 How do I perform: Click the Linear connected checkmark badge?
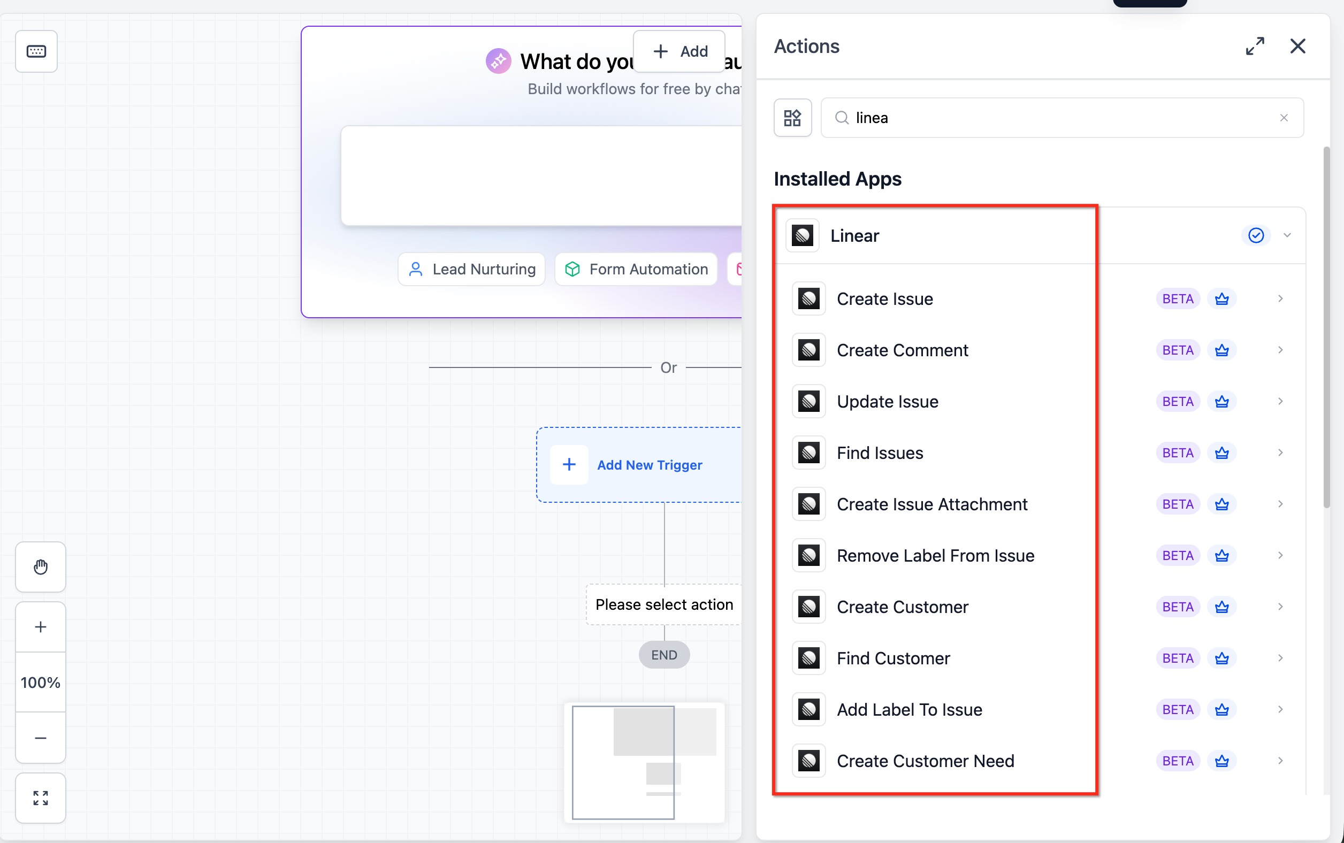click(1256, 235)
